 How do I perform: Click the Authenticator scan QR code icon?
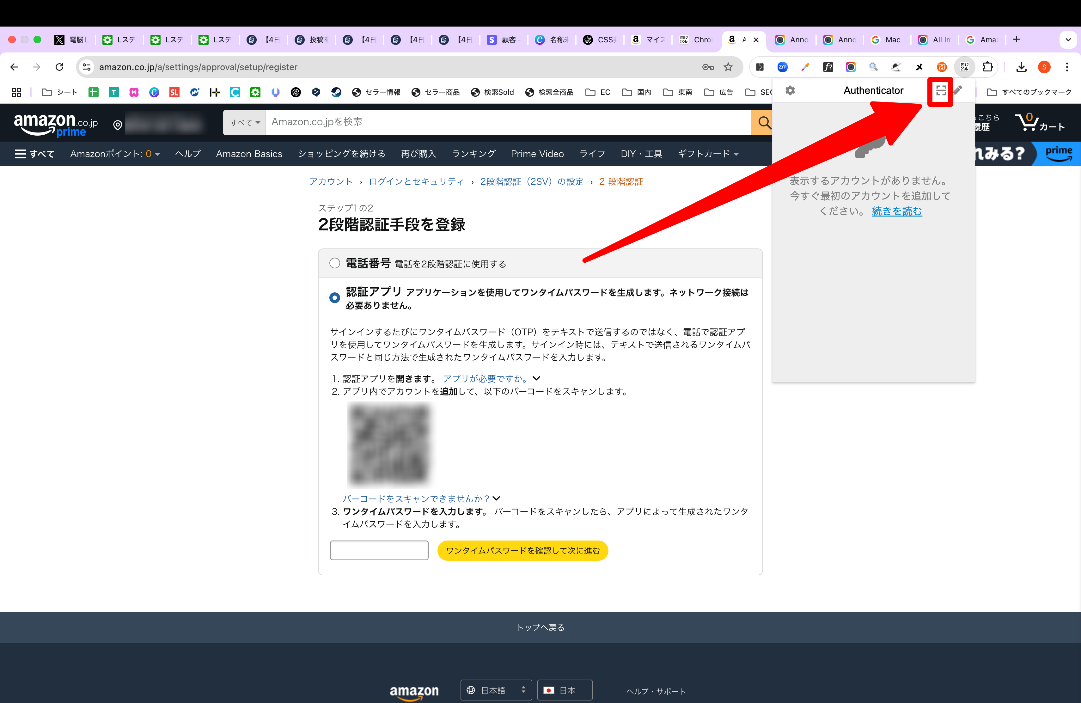point(941,91)
